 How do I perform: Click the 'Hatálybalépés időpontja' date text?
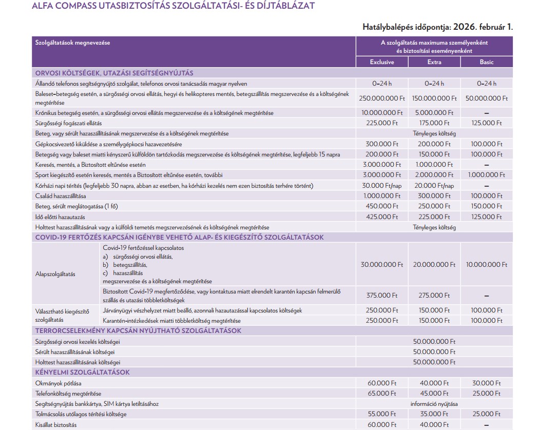pos(437,27)
